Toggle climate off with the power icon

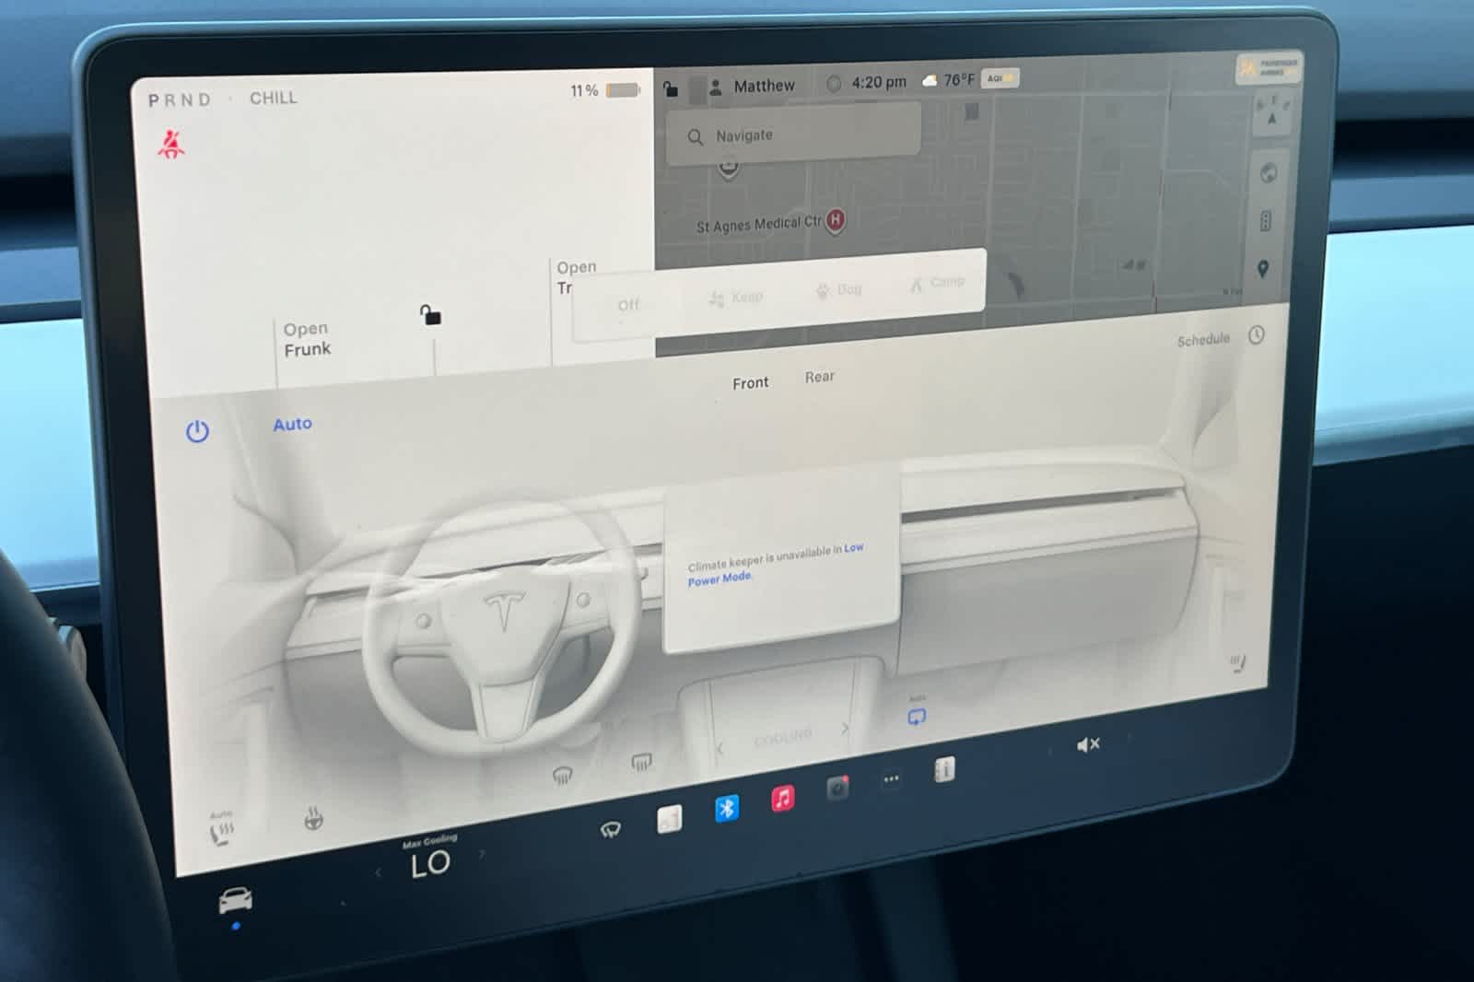(x=198, y=431)
